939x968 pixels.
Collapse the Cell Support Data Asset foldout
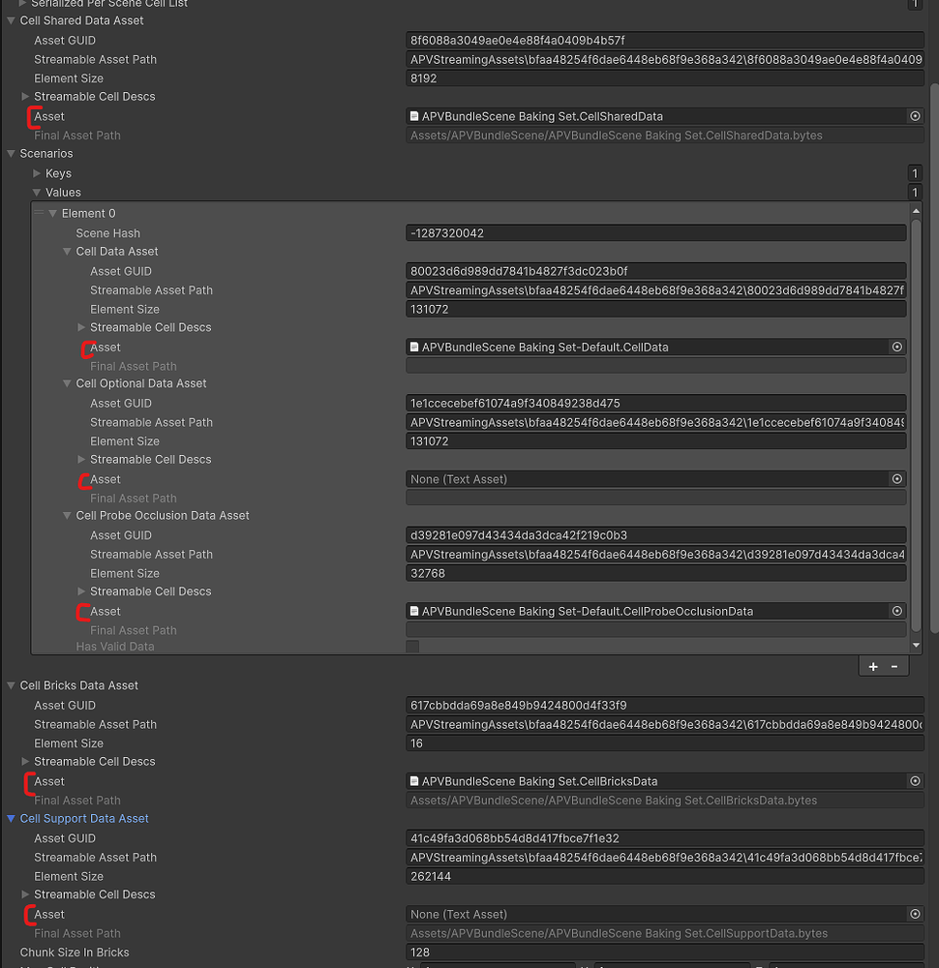click(x=10, y=818)
